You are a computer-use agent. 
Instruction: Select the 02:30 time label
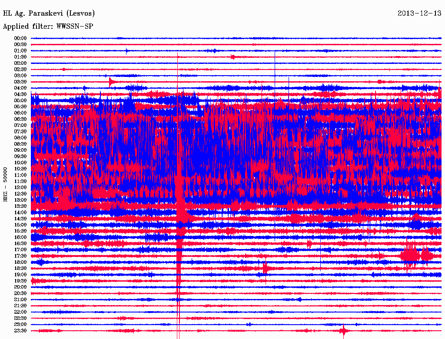coord(20,70)
